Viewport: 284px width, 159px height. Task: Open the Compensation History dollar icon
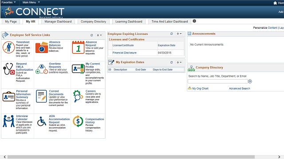(x=78, y=121)
